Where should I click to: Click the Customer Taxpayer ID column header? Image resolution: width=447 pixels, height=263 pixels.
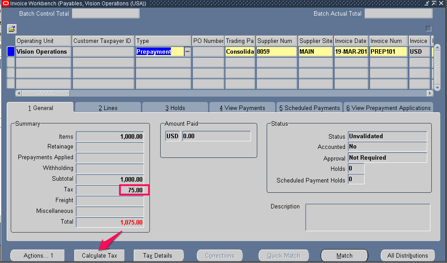(x=103, y=41)
